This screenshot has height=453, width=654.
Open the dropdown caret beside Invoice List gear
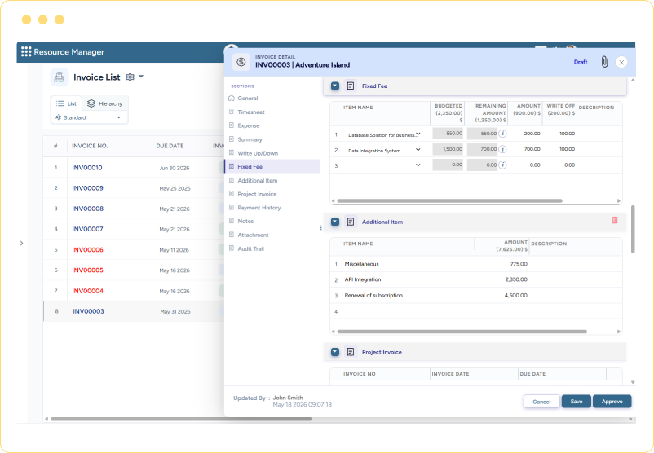(x=141, y=77)
